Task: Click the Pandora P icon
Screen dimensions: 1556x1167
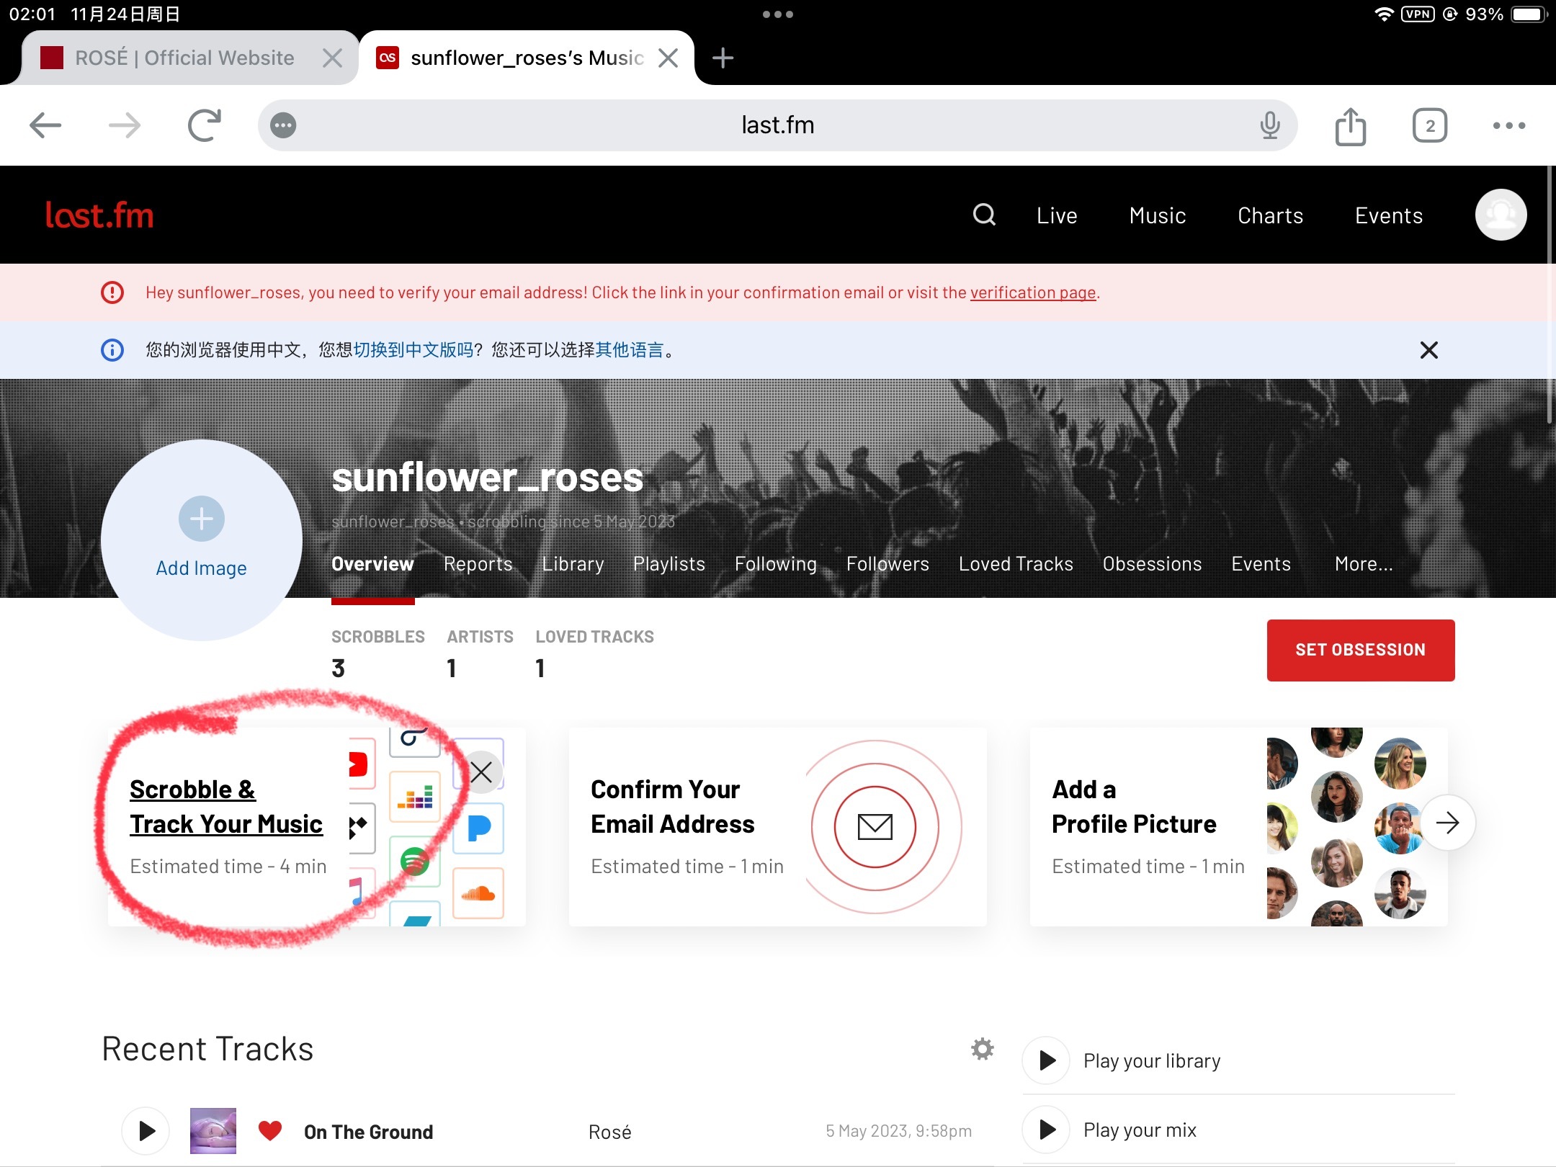Action: point(479,828)
